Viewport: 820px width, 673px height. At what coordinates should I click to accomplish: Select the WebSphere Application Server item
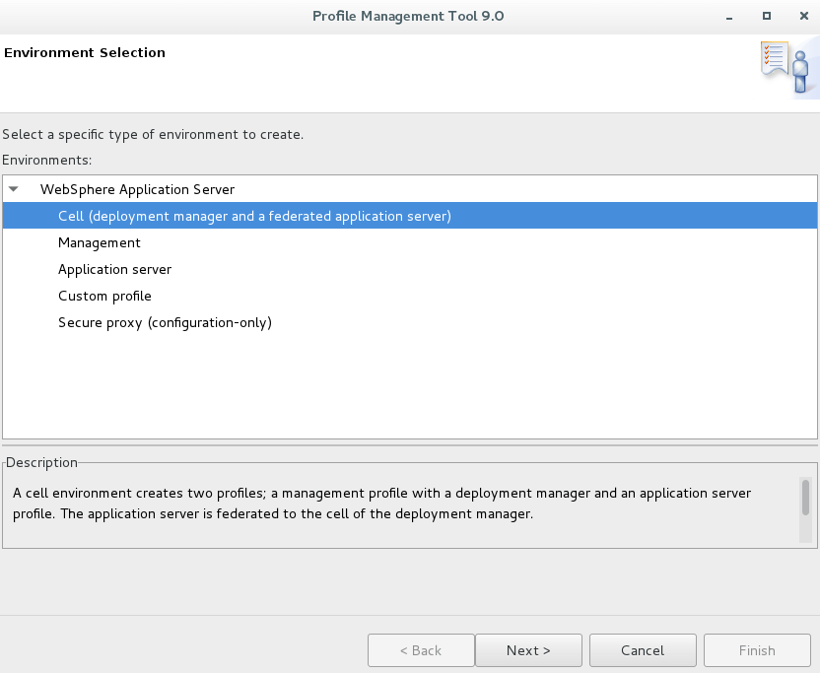(x=137, y=189)
